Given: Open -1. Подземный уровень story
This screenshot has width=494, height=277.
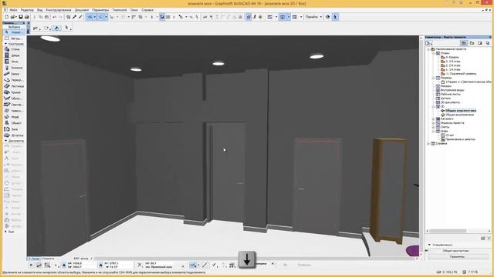Looking at the screenshot, I should click(461, 74).
